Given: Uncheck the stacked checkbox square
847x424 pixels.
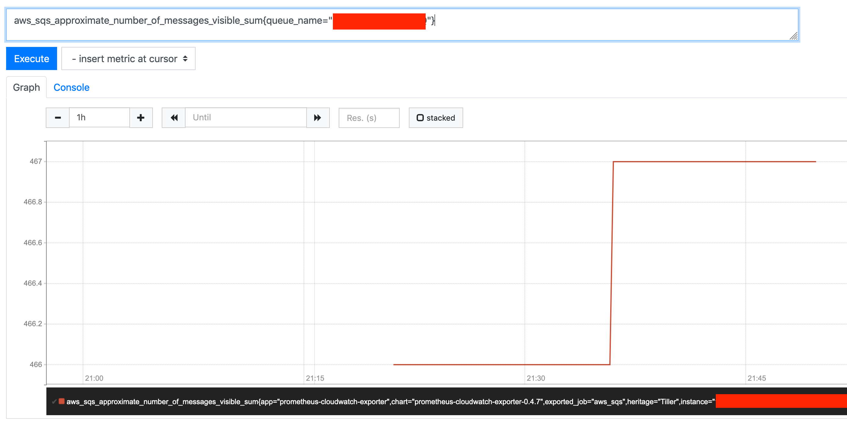Looking at the screenshot, I should point(420,118).
